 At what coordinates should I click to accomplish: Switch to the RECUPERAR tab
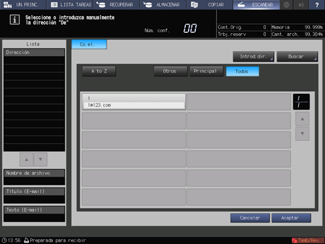click(116, 4)
